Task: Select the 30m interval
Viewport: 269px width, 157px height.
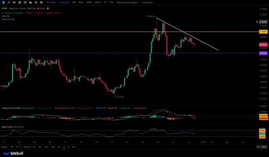Action: tap(53, 147)
